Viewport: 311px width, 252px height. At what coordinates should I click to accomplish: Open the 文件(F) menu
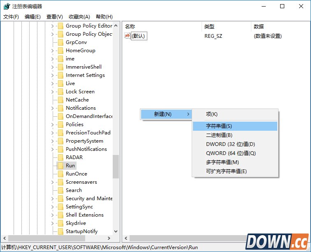coord(11,17)
